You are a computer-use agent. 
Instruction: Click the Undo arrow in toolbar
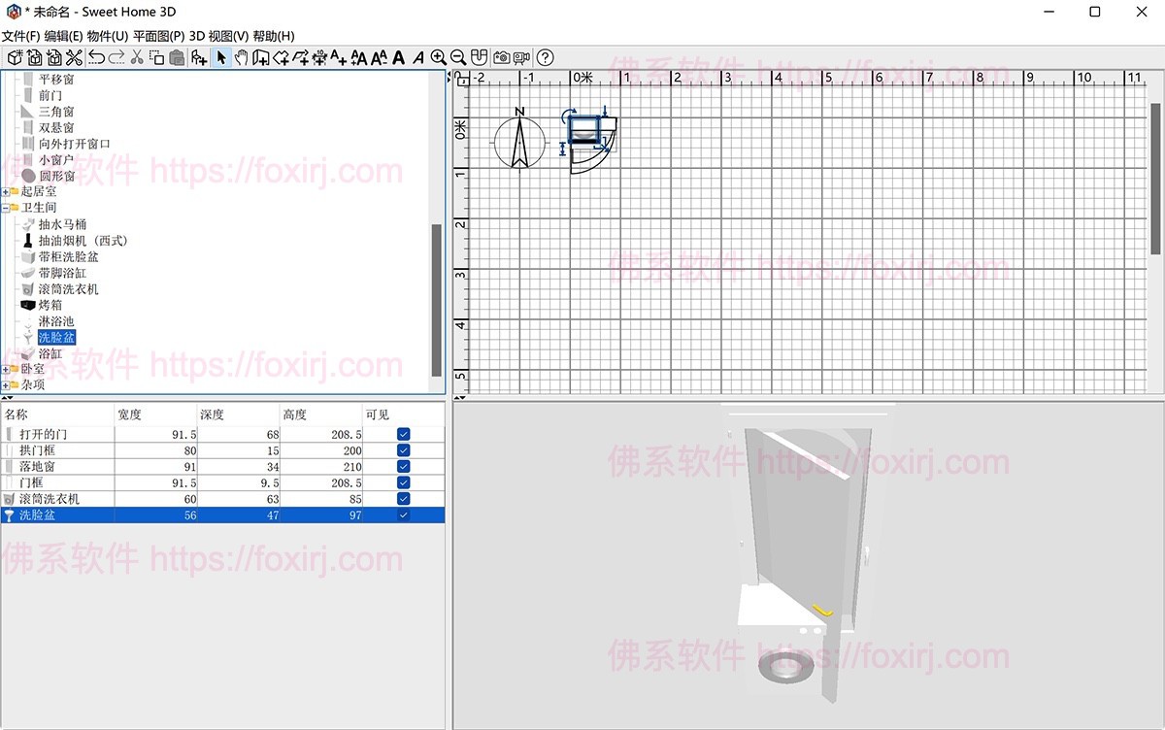coord(97,58)
